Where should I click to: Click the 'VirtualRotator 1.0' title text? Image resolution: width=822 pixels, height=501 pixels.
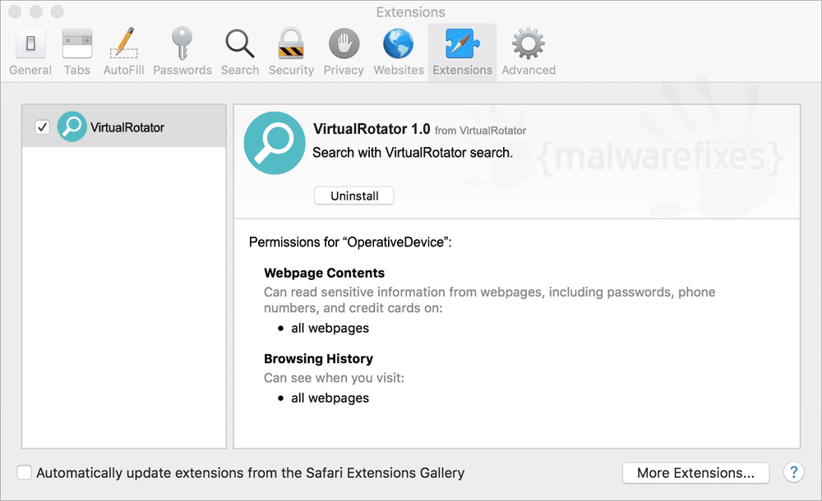372,129
